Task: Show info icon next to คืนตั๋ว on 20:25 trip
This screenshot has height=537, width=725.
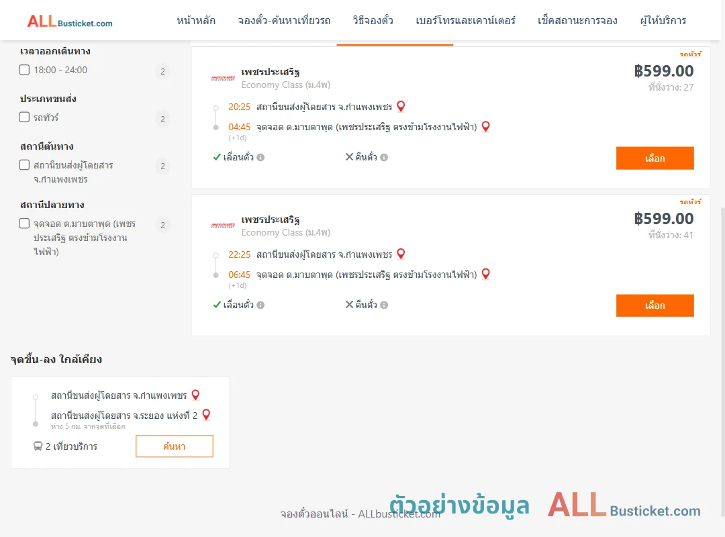Action: click(384, 157)
